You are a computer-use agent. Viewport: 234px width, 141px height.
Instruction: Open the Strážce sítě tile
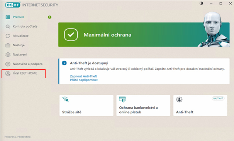pos(86,106)
